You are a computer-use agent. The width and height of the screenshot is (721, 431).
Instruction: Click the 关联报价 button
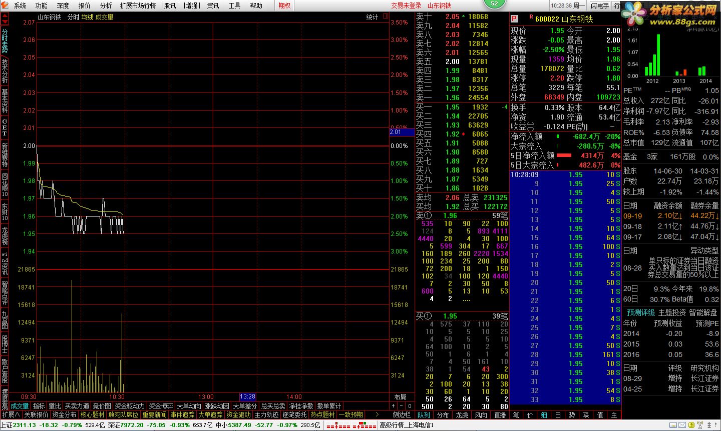37,414
